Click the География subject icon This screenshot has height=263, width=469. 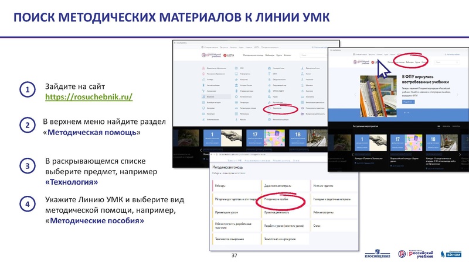coord(203,108)
